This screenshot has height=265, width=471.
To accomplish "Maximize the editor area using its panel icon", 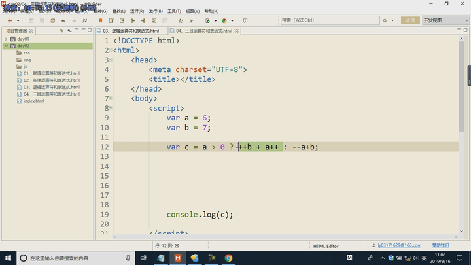I will [x=465, y=30].
